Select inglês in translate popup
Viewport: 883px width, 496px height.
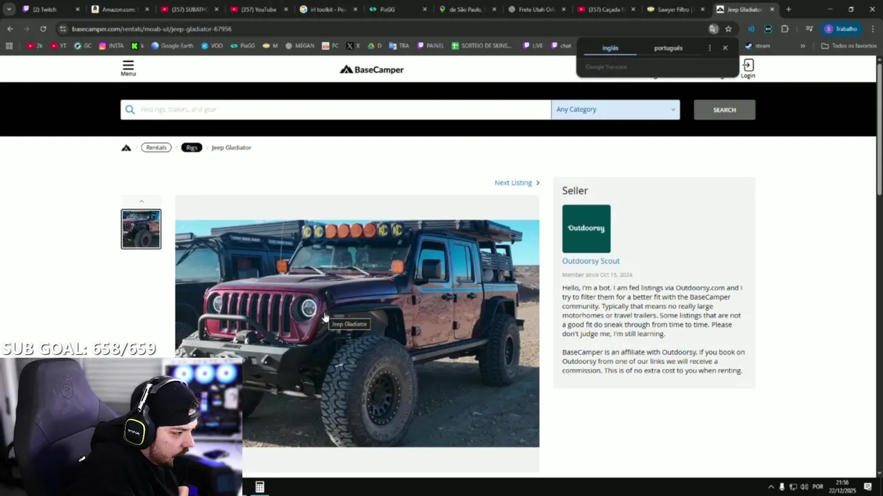click(611, 48)
